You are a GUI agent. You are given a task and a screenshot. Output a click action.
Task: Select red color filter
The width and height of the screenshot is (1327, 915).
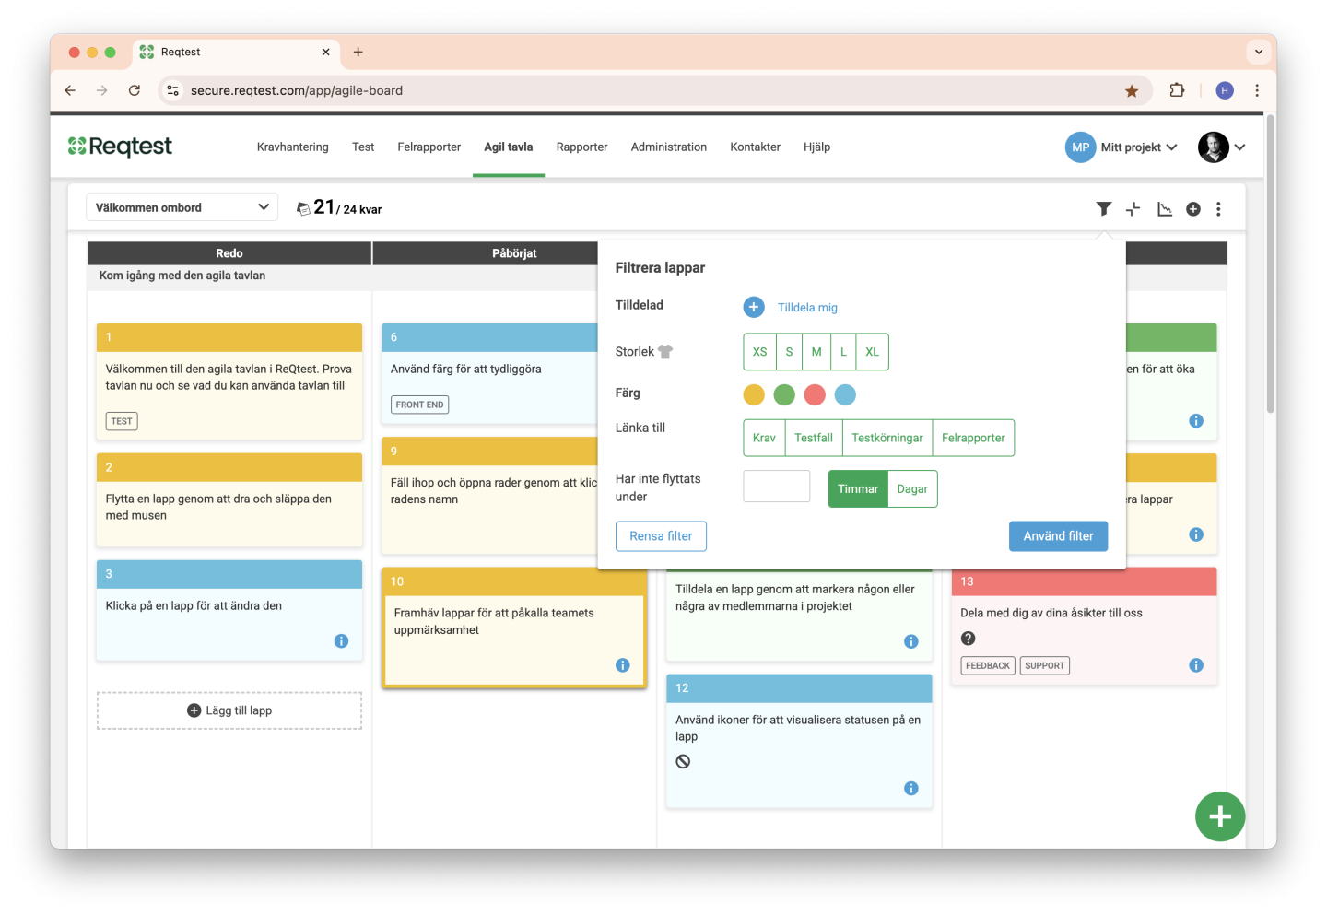click(x=815, y=394)
